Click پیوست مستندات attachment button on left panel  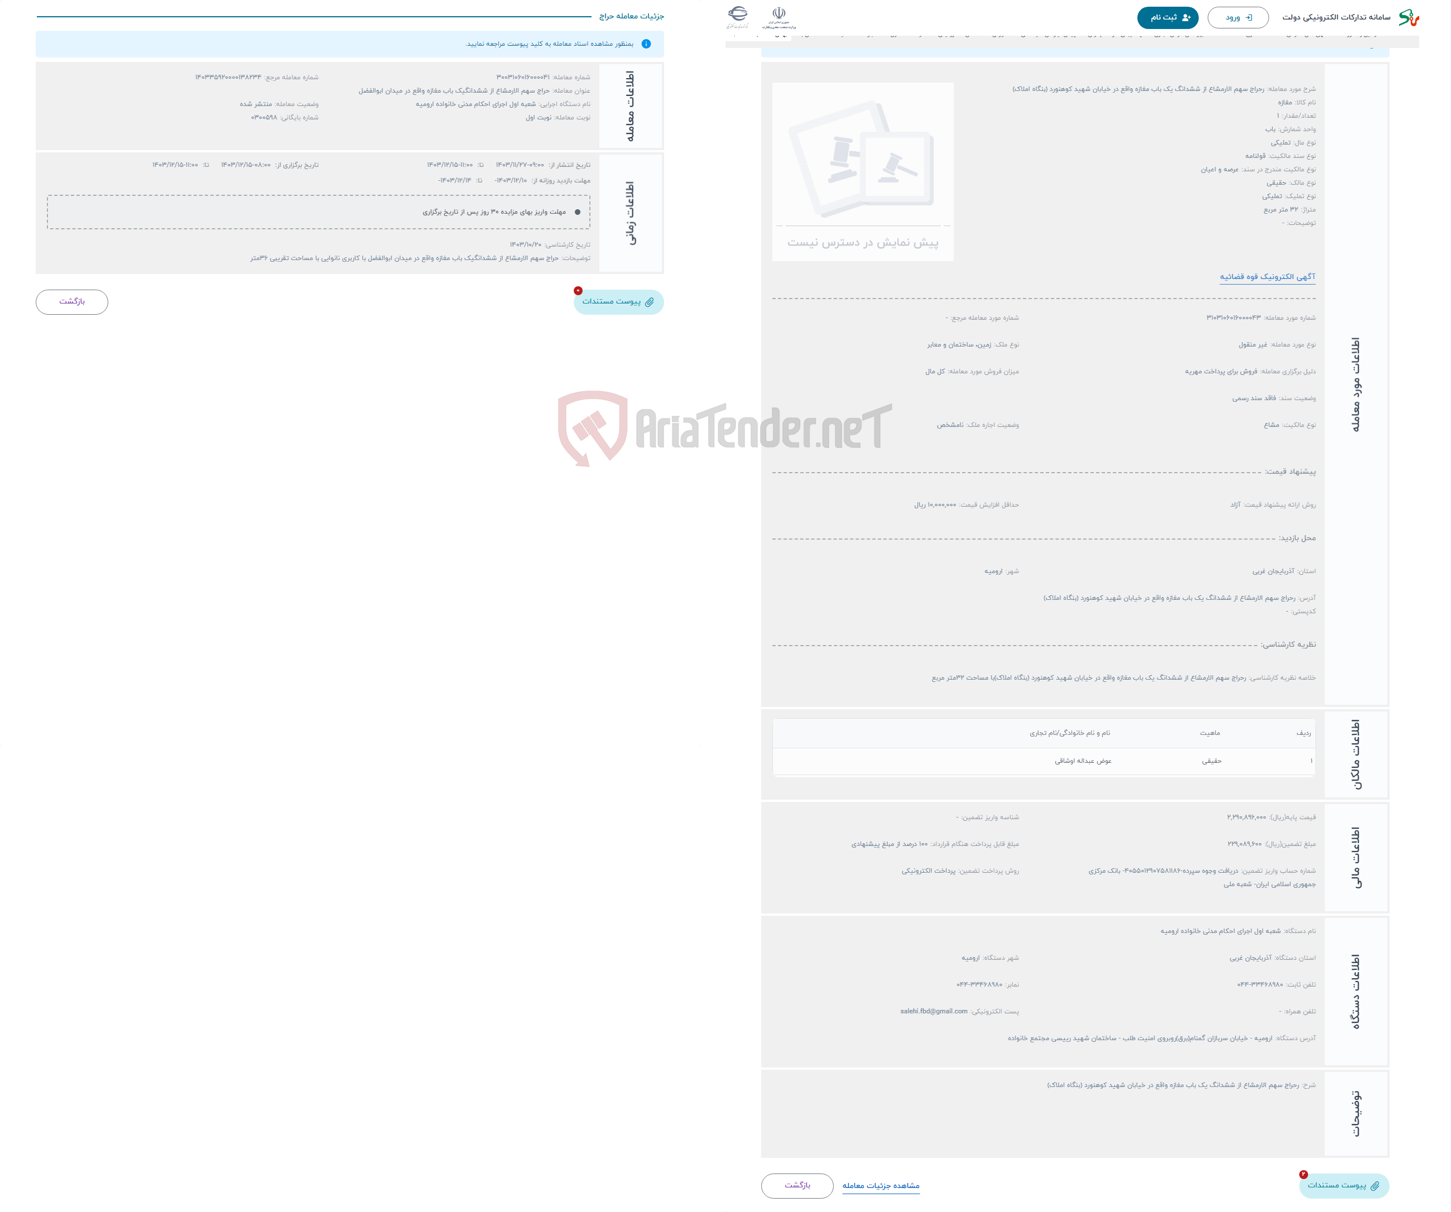click(614, 302)
